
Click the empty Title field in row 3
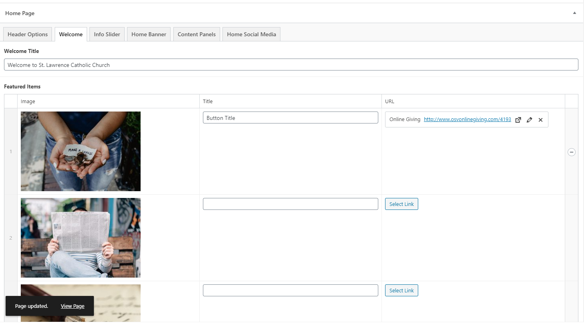[x=290, y=290]
